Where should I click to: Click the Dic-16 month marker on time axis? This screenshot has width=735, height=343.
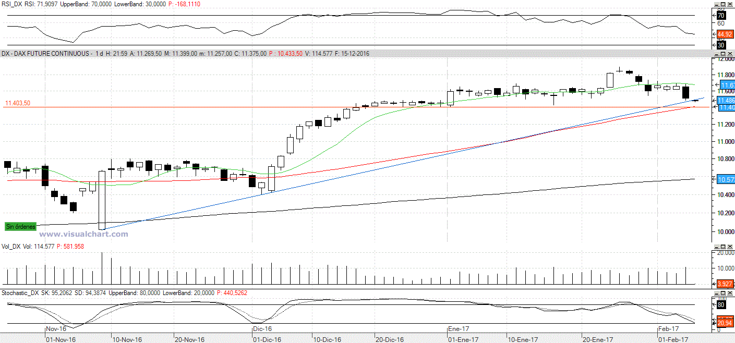click(x=262, y=329)
